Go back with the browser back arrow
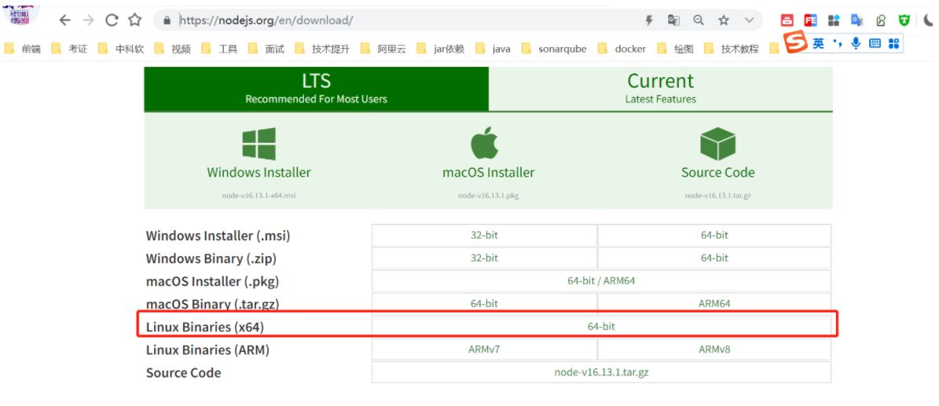The height and width of the screenshot is (406, 939). pyautogui.click(x=64, y=20)
